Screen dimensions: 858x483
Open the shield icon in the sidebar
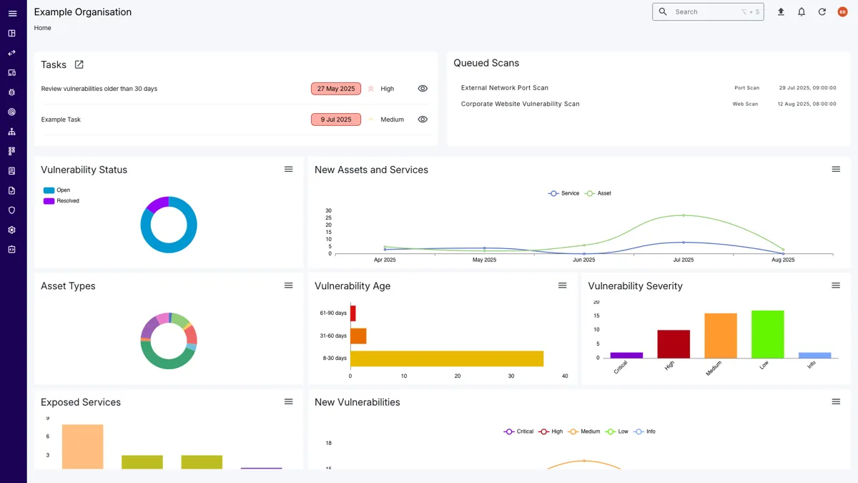click(x=12, y=210)
